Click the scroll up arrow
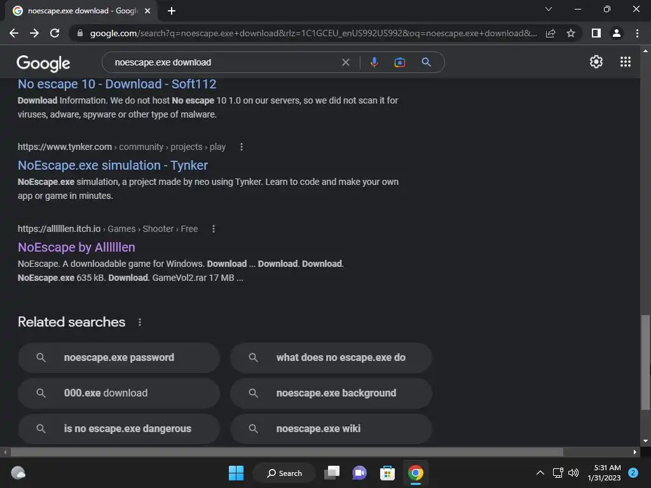Viewport: 651px width, 488px height. (x=645, y=51)
